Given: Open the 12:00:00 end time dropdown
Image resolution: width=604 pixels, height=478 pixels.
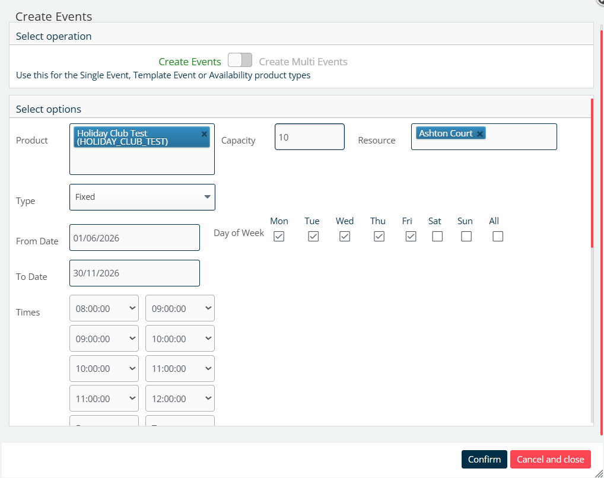Looking at the screenshot, I should [180, 399].
